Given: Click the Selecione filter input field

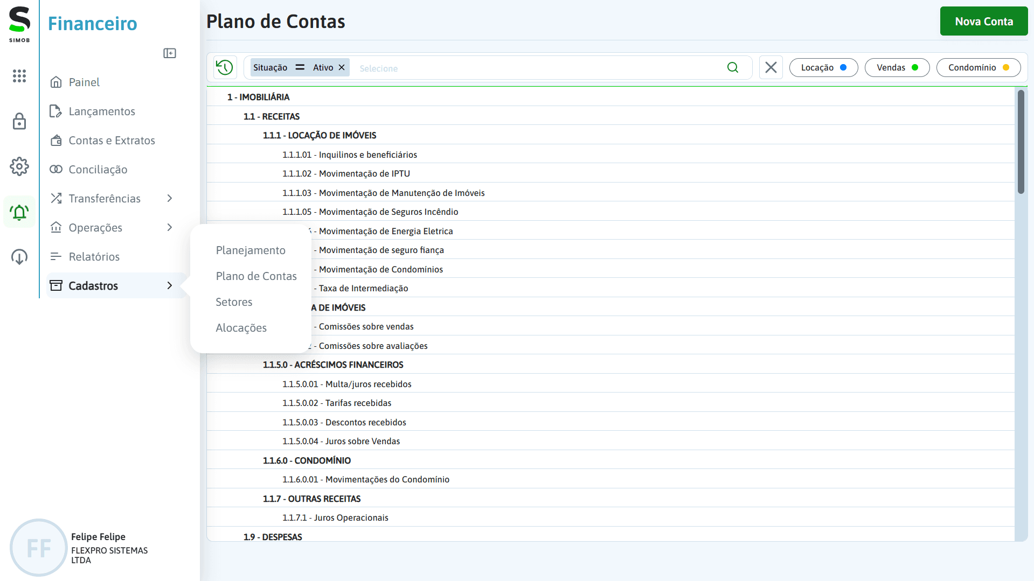Looking at the screenshot, I should point(431,68).
